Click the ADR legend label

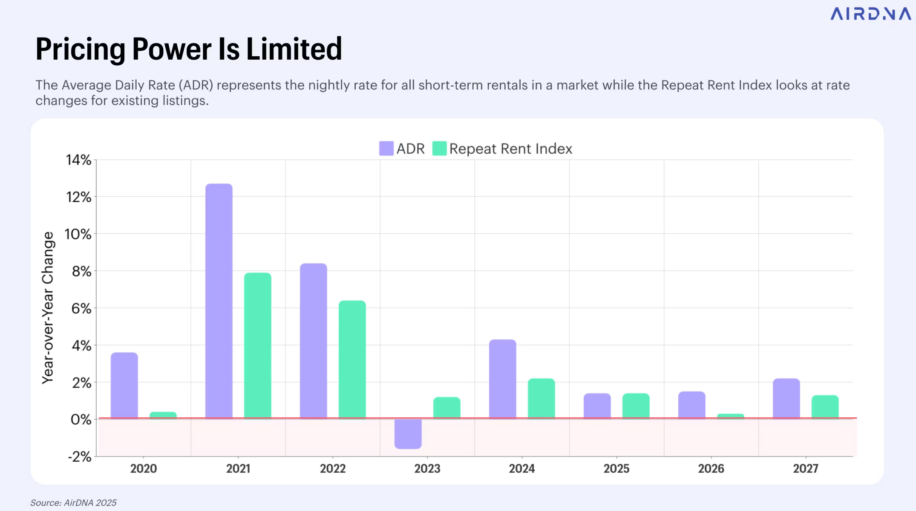click(411, 149)
